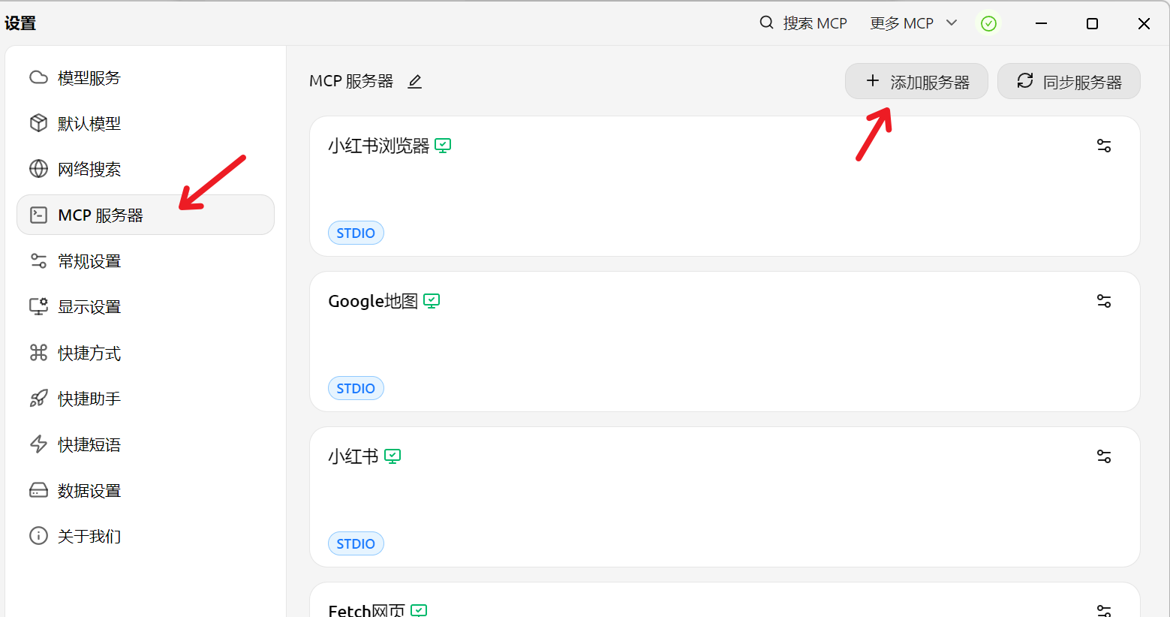Image resolution: width=1170 pixels, height=617 pixels.
Task: Open the 快捷短语 settings
Action: pos(145,444)
